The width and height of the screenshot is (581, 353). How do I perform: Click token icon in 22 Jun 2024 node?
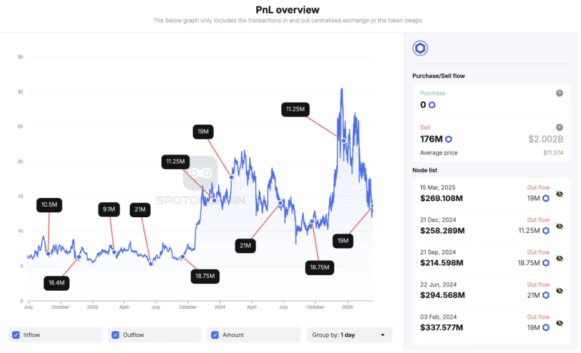(x=545, y=296)
